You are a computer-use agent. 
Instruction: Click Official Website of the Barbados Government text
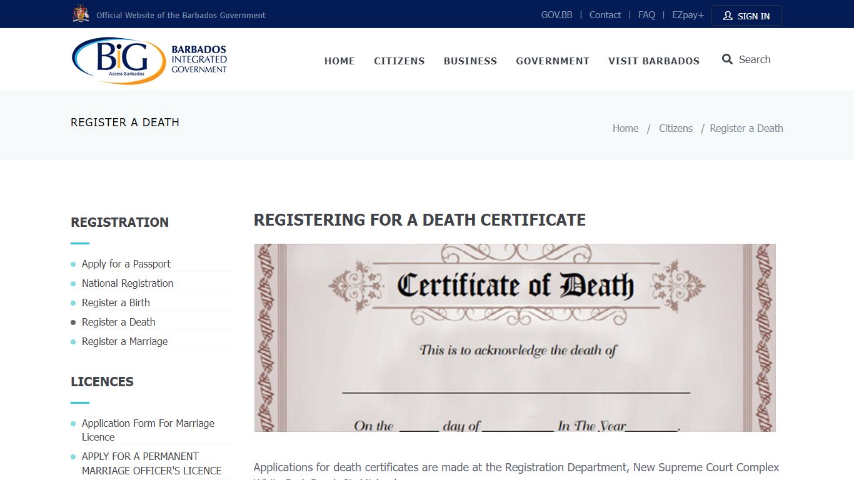(181, 15)
